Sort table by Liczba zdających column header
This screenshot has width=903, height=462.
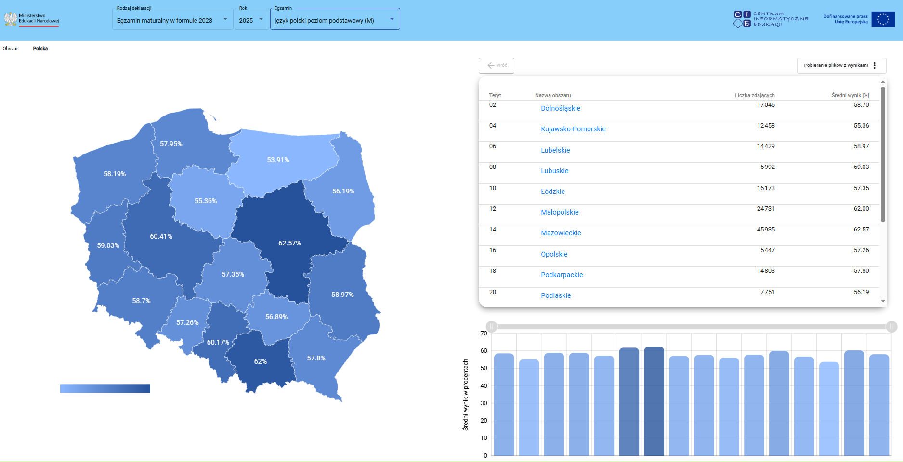pyautogui.click(x=755, y=95)
